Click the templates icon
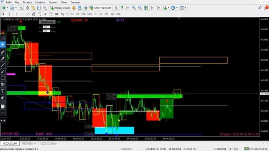The height and width of the screenshot is (151, 269). 182,8
